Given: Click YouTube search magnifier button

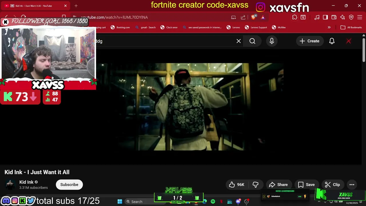Looking at the screenshot, I should tap(252, 41).
